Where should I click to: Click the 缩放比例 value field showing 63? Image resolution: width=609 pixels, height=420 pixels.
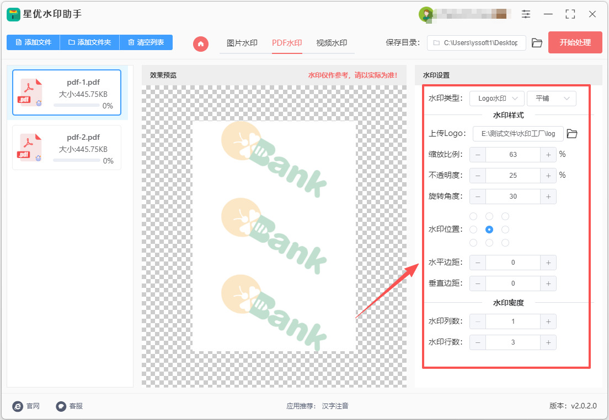512,155
